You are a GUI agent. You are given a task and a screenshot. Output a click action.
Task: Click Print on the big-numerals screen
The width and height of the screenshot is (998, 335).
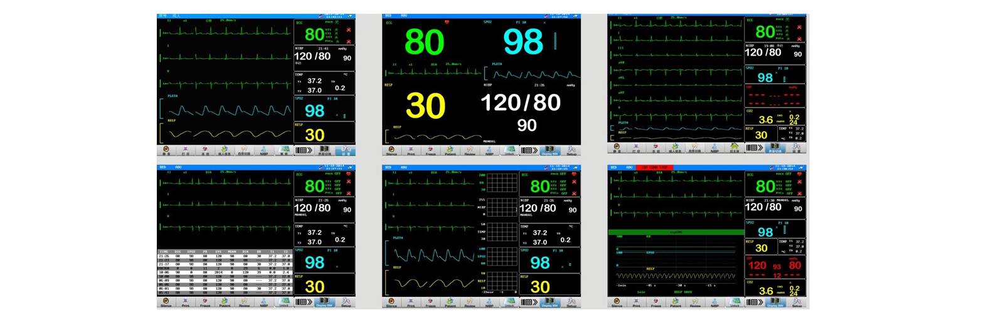pos(411,150)
